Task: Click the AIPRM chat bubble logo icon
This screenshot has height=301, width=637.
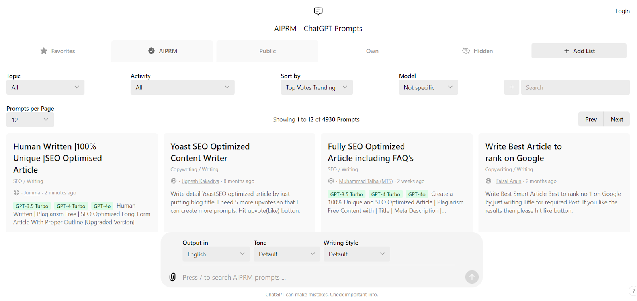Action: 318,11
